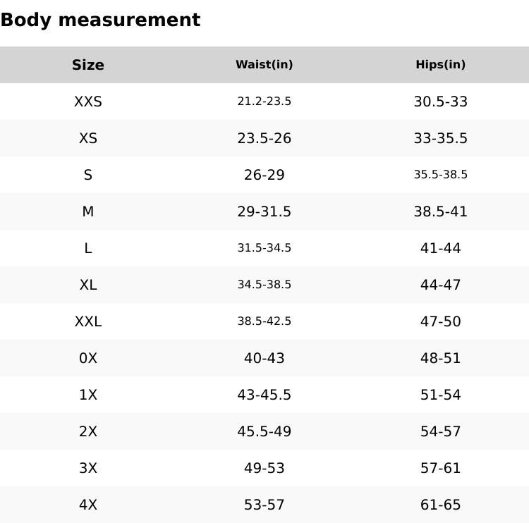Select the M hips value 38.5-41
529x523 pixels.
tap(441, 211)
